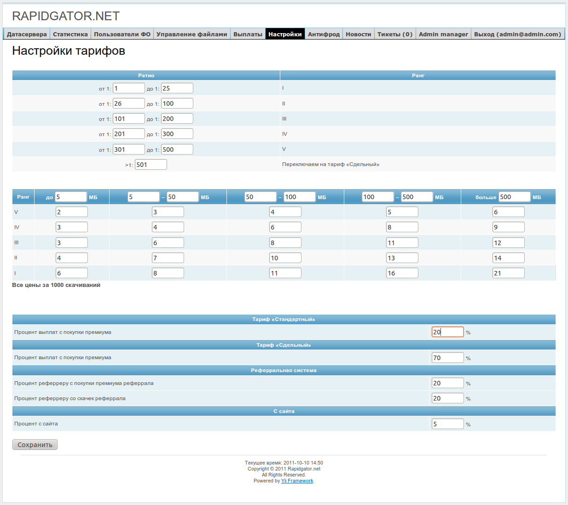Click rank V price for files over 500 МБ
The image size is (568, 505).
point(509,212)
